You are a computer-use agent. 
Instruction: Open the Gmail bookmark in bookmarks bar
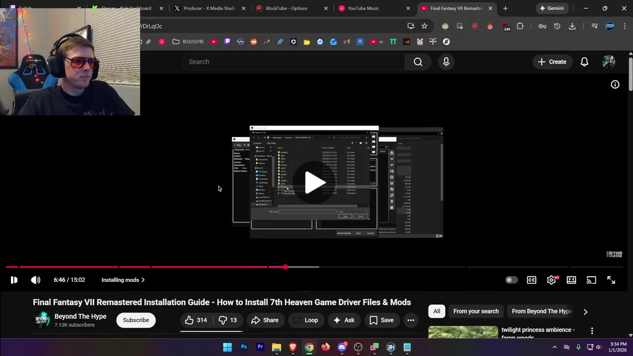tap(347, 42)
